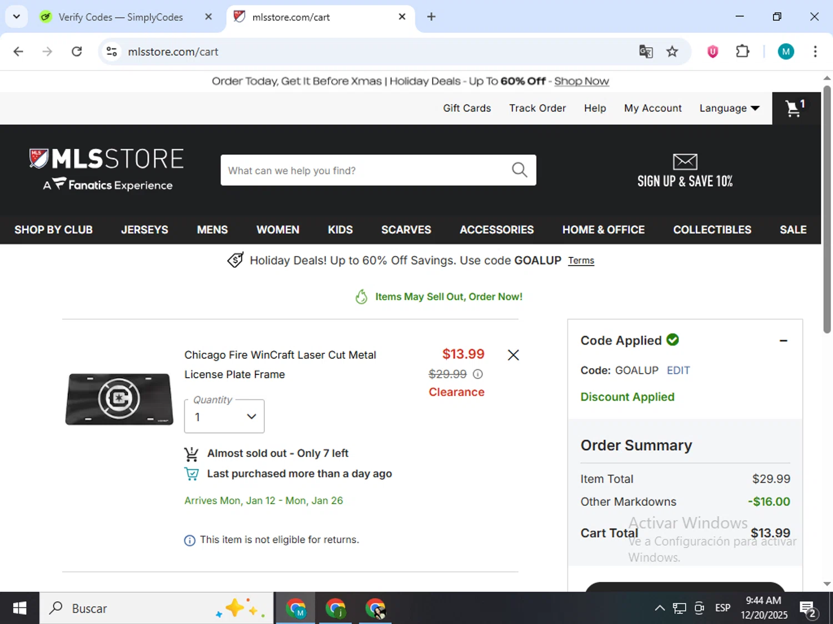The height and width of the screenshot is (624, 833).
Task: Go back to the previous page
Action: click(x=18, y=52)
